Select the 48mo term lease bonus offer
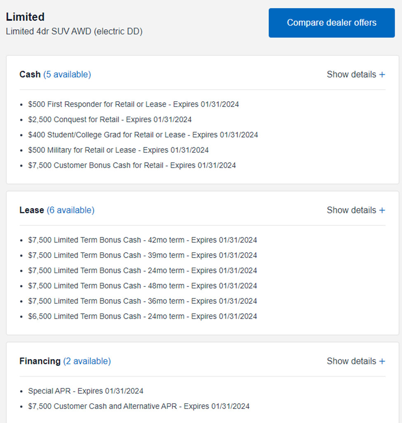402x423 pixels. click(143, 286)
